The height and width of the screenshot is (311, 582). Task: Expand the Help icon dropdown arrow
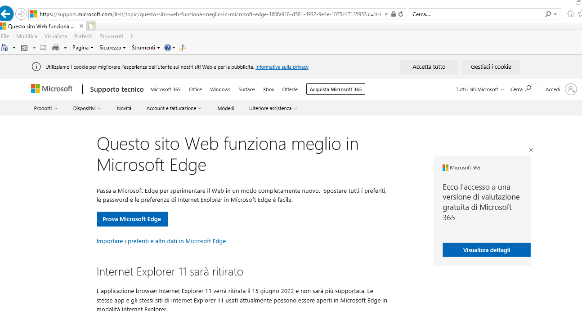pos(174,48)
